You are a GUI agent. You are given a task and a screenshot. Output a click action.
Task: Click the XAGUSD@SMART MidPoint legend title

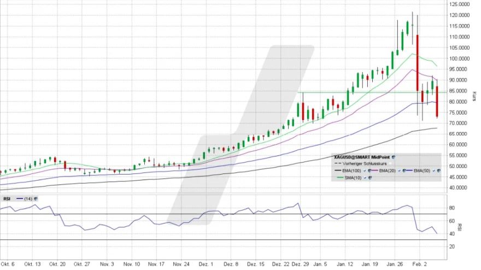(x=362, y=157)
